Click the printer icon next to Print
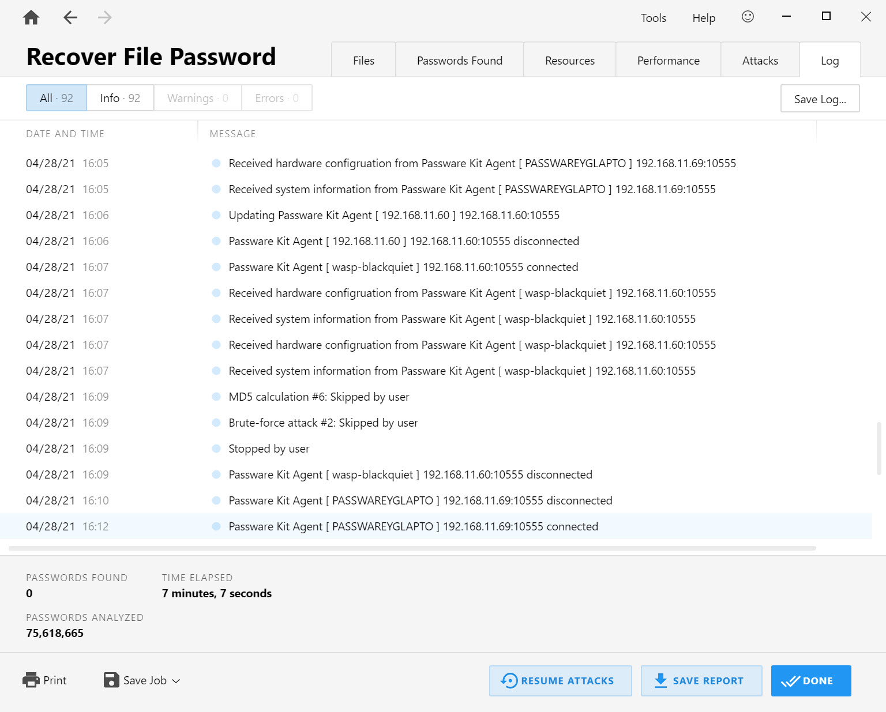The width and height of the screenshot is (886, 712). pos(31,680)
